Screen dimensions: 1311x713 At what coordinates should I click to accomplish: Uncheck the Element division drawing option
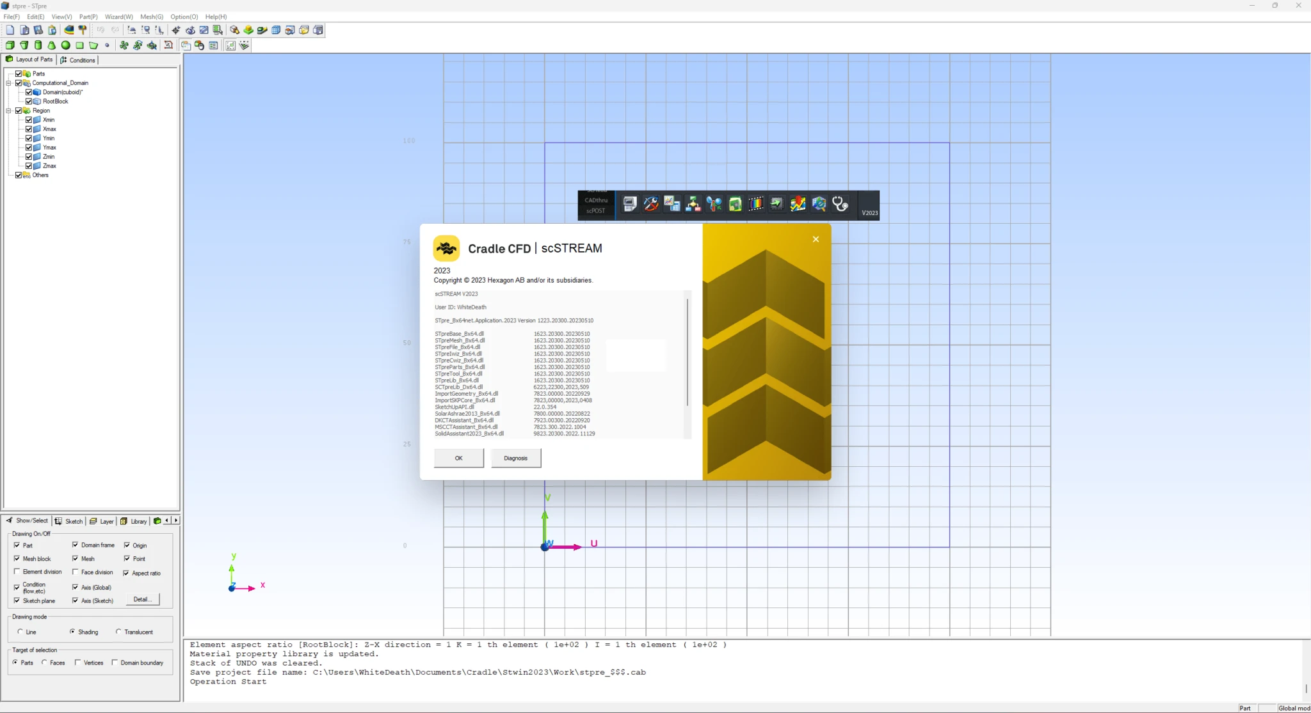(17, 571)
